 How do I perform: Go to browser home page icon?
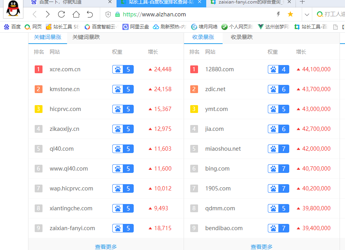pyautogui.click(x=76, y=14)
